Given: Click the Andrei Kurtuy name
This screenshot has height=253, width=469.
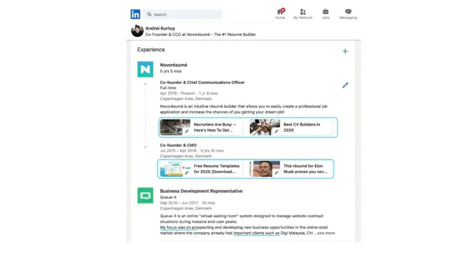Looking at the screenshot, I should click(160, 29).
